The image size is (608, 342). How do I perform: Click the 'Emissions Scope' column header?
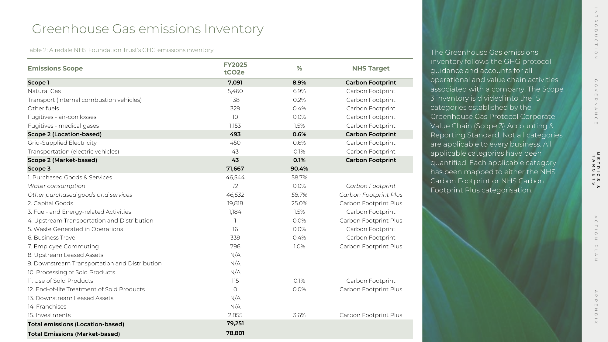(55, 68)
